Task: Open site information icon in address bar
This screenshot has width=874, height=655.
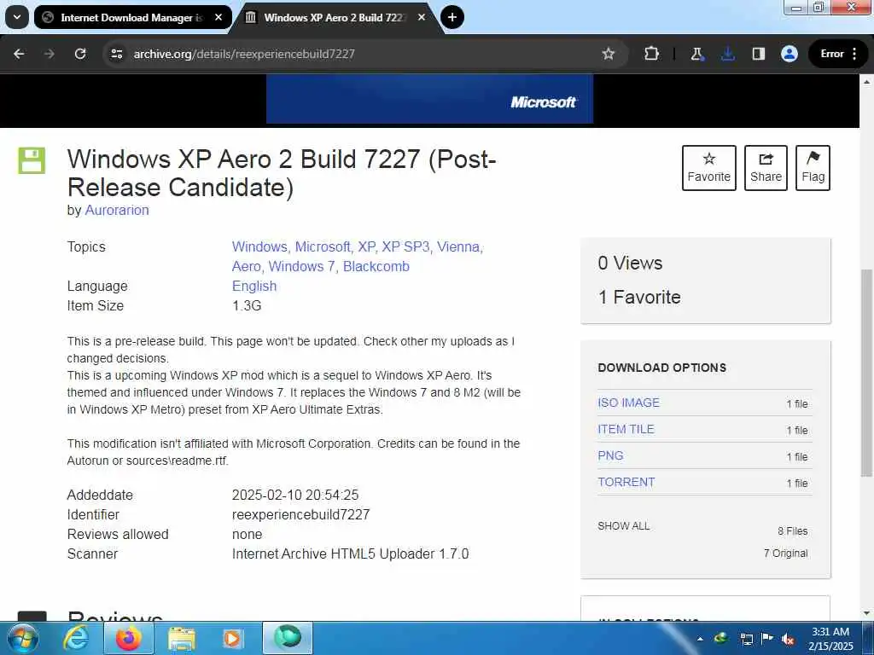Action: coord(116,54)
